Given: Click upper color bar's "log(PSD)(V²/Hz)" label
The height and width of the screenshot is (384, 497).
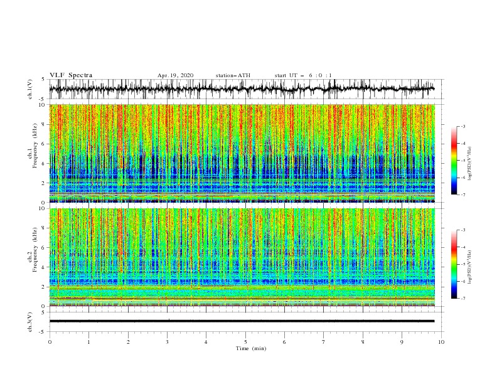Looking at the screenshot, I should tap(469, 164).
